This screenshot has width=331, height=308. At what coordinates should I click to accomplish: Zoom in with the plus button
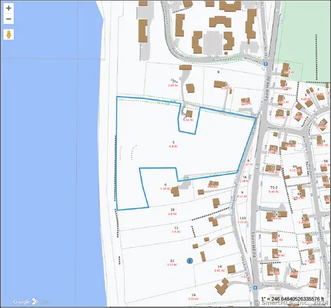pos(9,9)
